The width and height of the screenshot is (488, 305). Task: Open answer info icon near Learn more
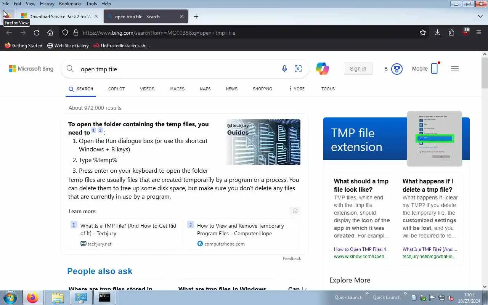click(295, 211)
